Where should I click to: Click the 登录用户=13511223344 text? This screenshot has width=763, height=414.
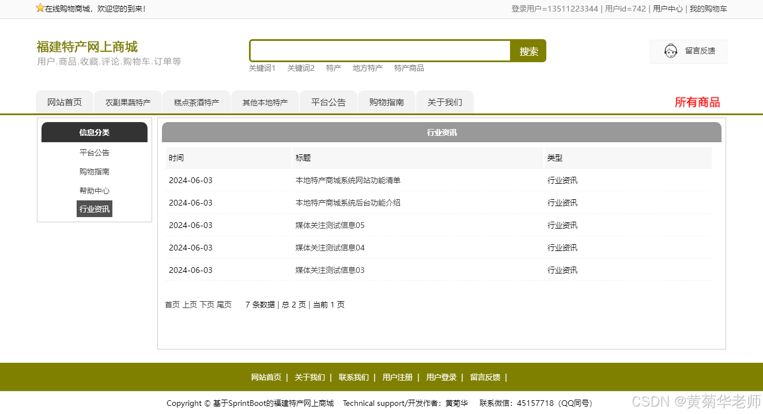(555, 9)
